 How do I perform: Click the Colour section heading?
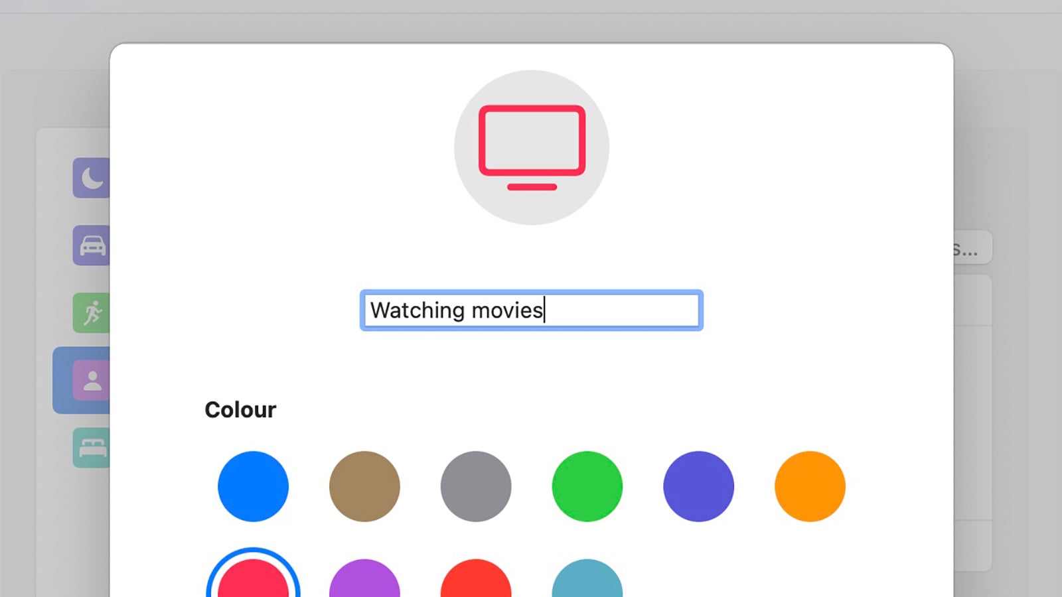coord(240,409)
